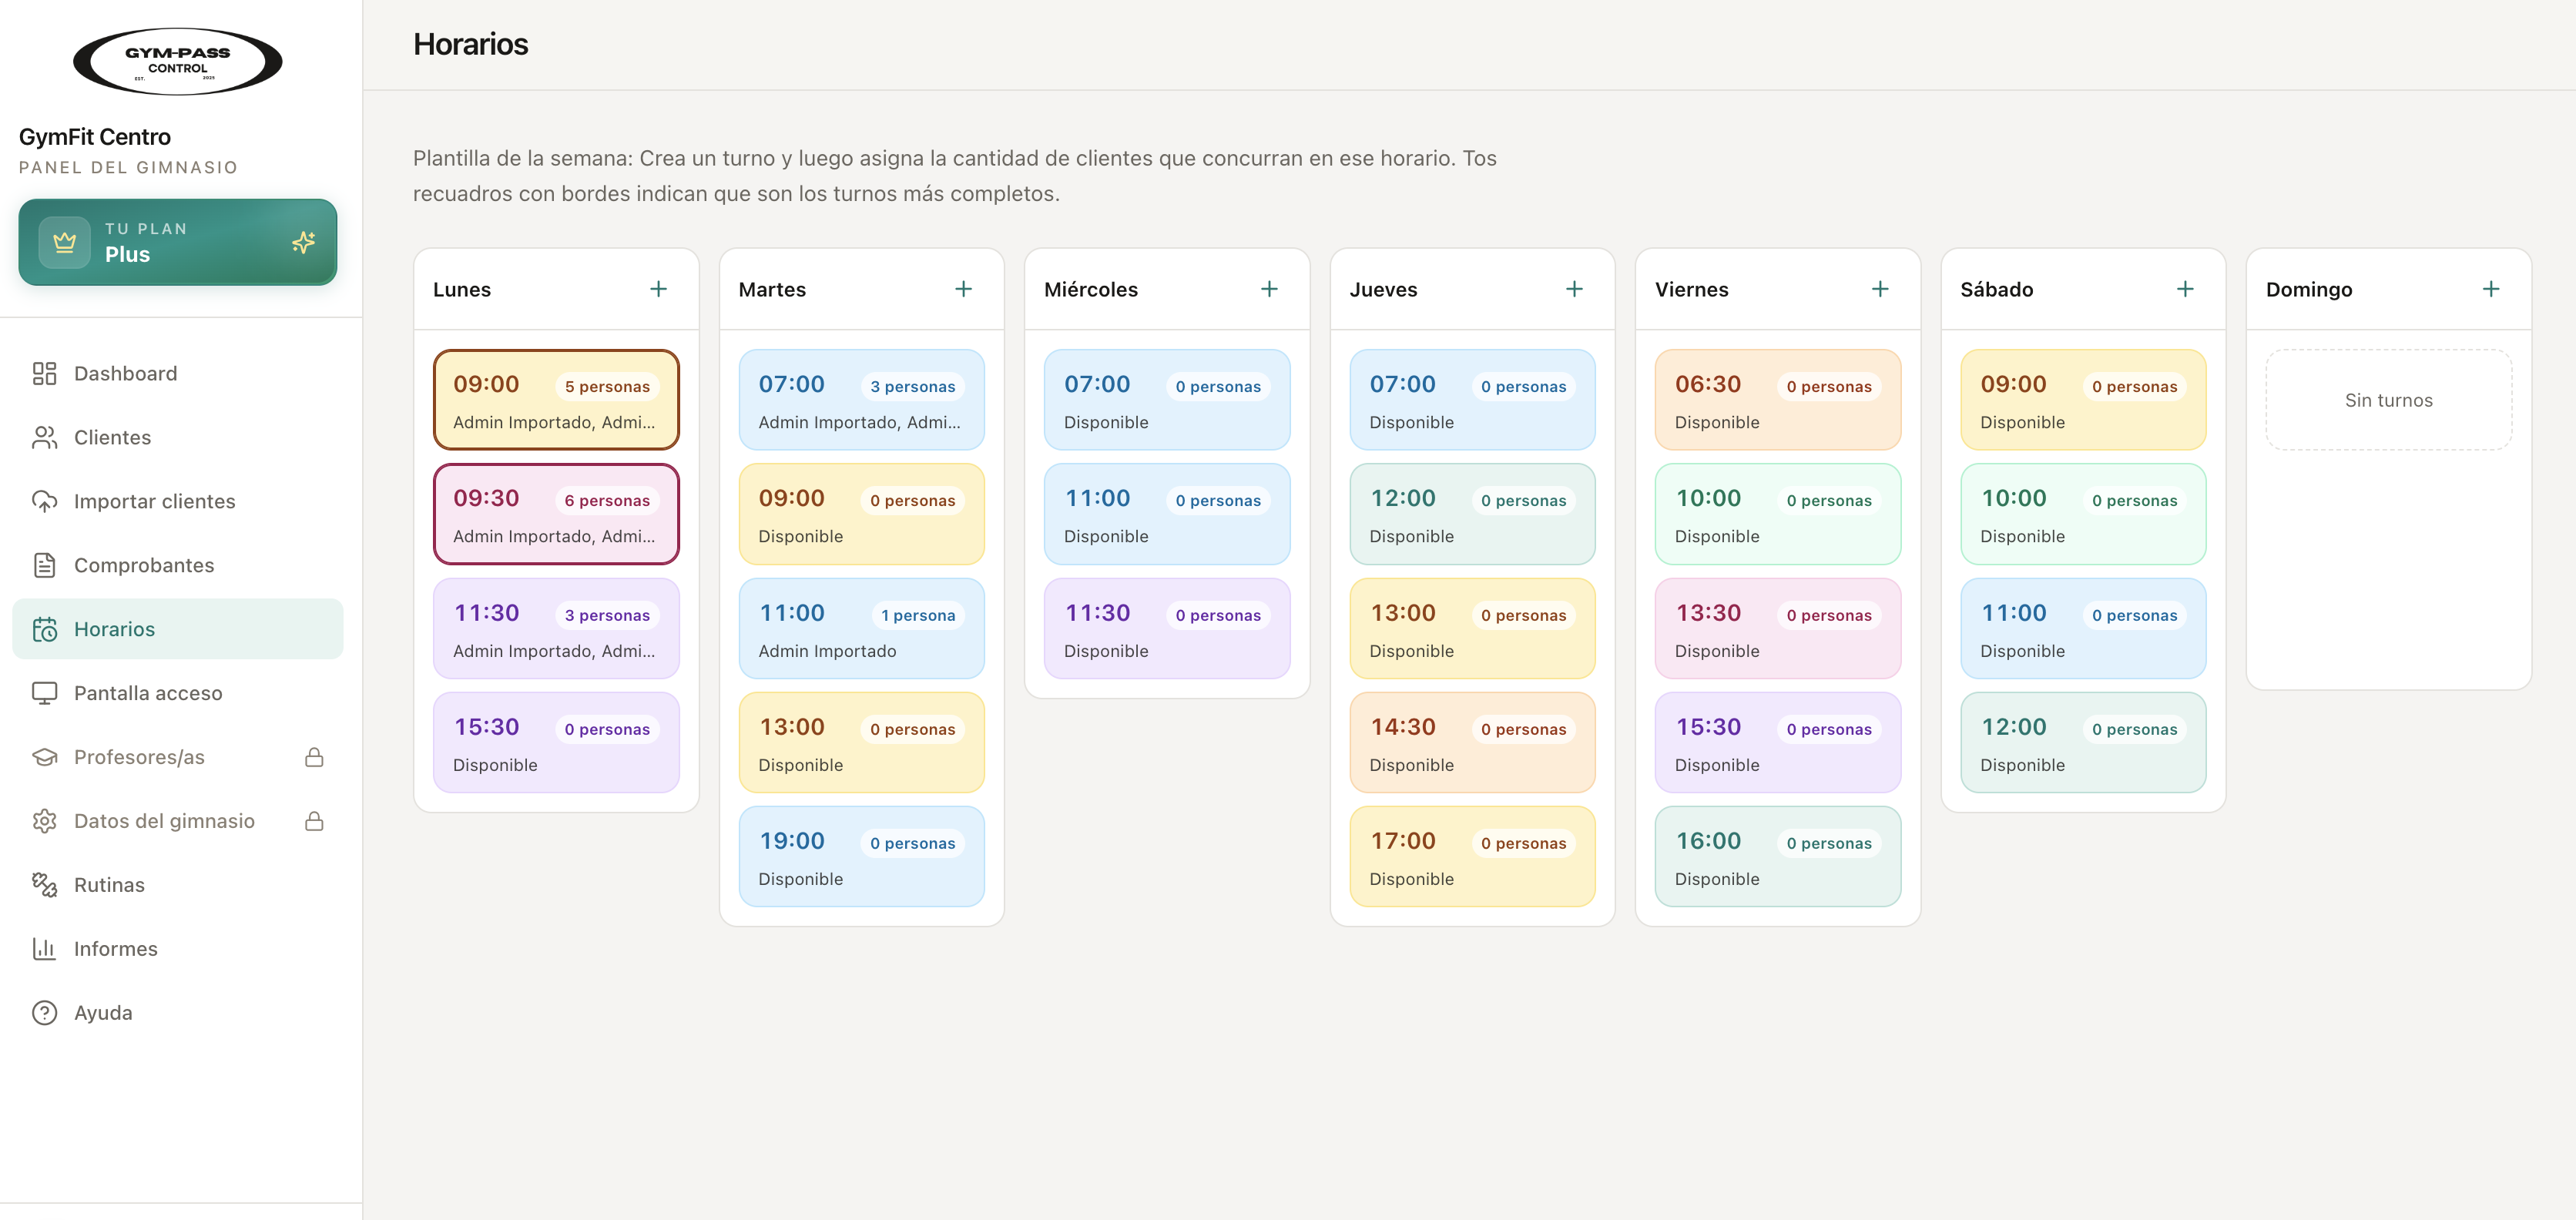Click the Clientes people icon
This screenshot has height=1220, width=2576.
coord(44,437)
